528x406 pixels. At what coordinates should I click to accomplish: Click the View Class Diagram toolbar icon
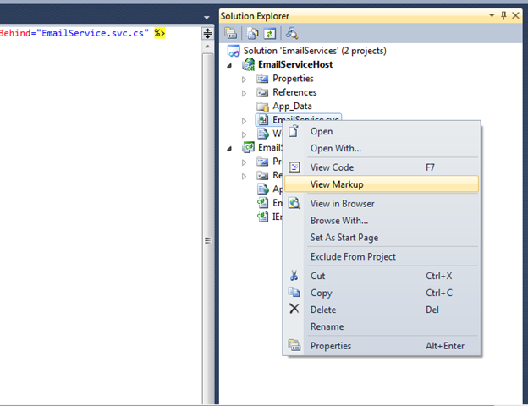click(x=292, y=33)
